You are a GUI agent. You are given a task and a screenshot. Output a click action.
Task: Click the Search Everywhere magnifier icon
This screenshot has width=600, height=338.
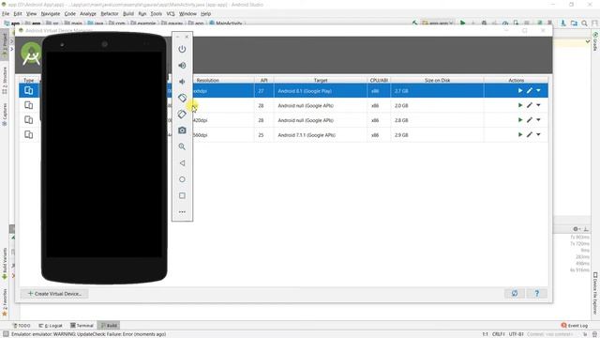tap(584, 23)
